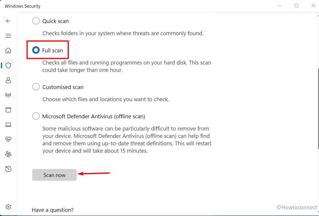
Task: Click the Full scan description text
Action: (127, 66)
